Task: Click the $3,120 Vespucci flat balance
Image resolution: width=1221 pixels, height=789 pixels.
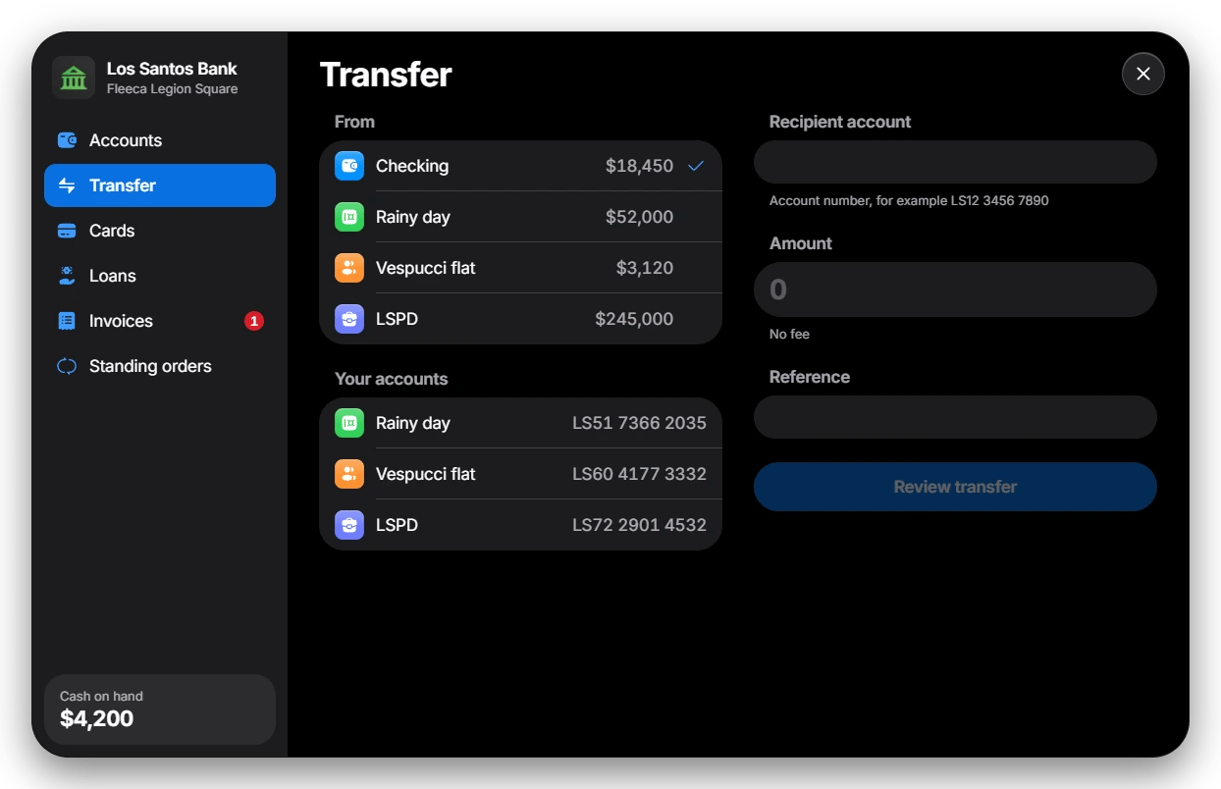Action: (x=645, y=268)
